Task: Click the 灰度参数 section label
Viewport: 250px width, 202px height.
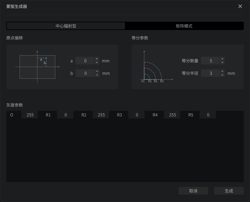Action: pos(15,105)
